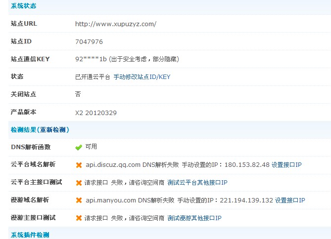Click the green check icon beside 可用
The width and height of the screenshot is (331, 239).
tap(79, 148)
